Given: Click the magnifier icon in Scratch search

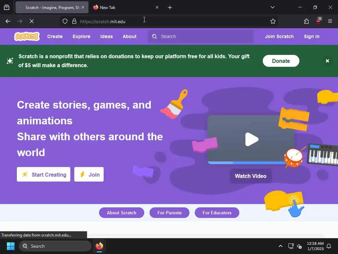Looking at the screenshot, I should pyautogui.click(x=154, y=36).
